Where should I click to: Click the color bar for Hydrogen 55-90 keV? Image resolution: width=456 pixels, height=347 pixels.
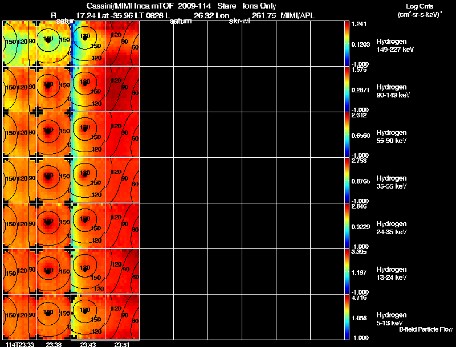point(347,135)
